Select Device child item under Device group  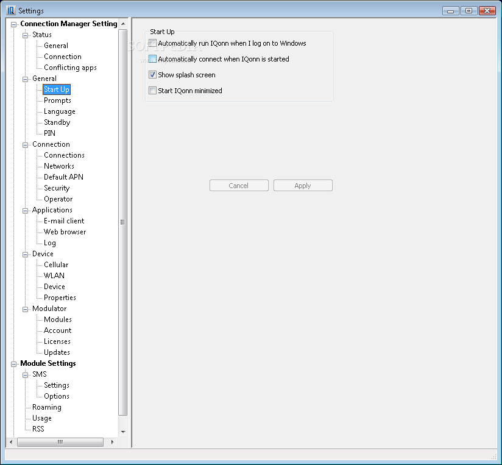pos(54,287)
